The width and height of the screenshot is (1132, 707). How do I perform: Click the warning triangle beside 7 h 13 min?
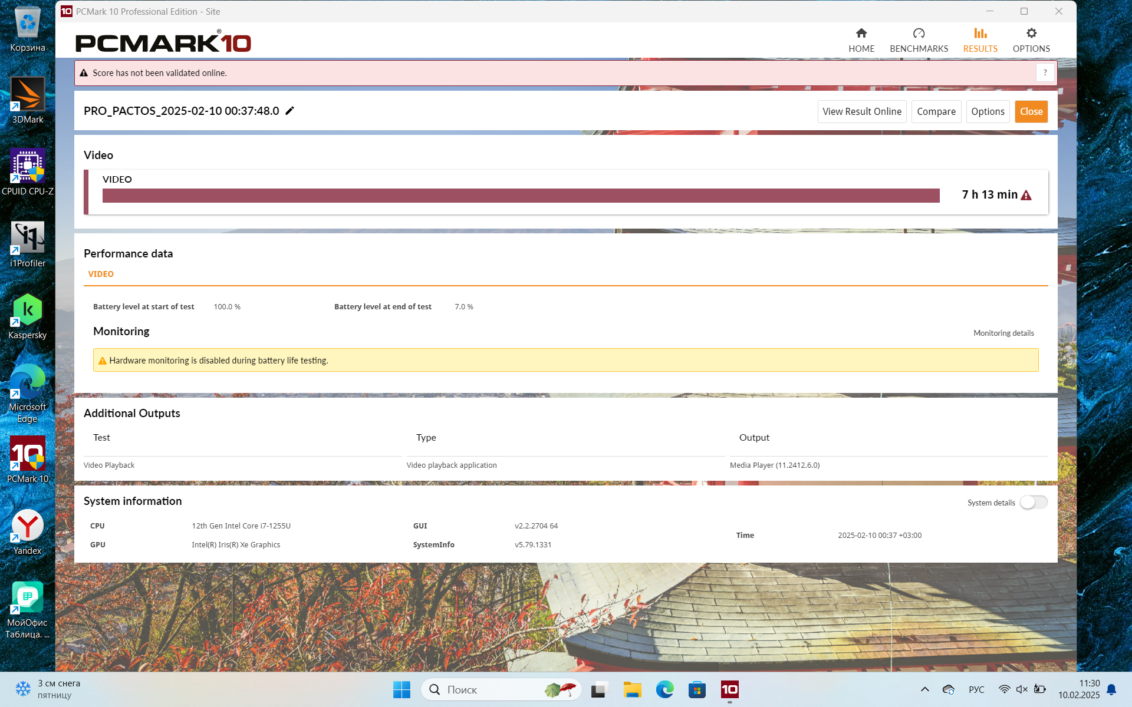click(x=1026, y=195)
